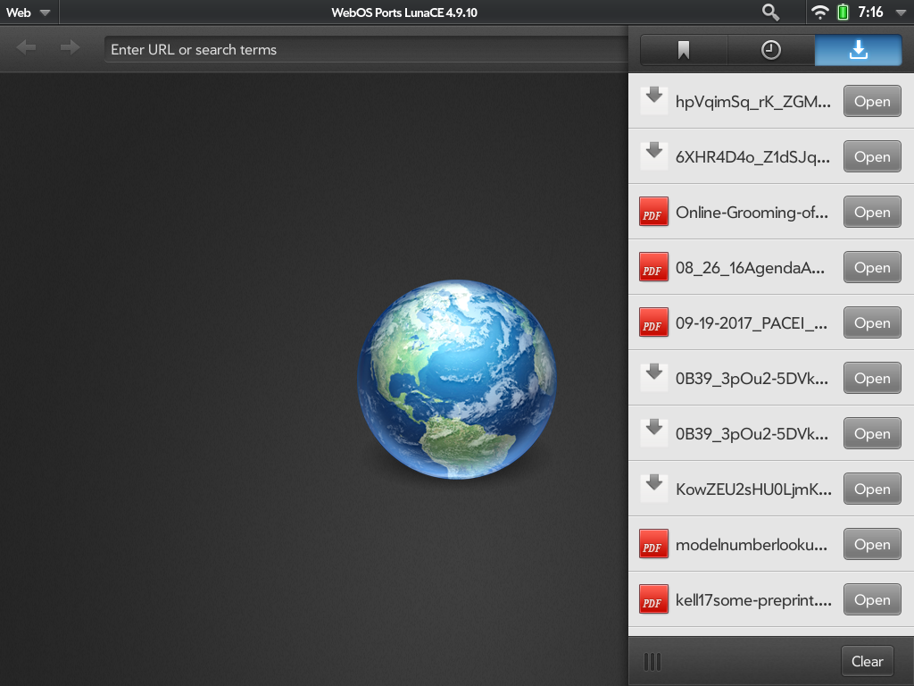Image resolution: width=914 pixels, height=686 pixels.
Task: Open the Online-Grooming-of PDF
Action: click(x=872, y=212)
